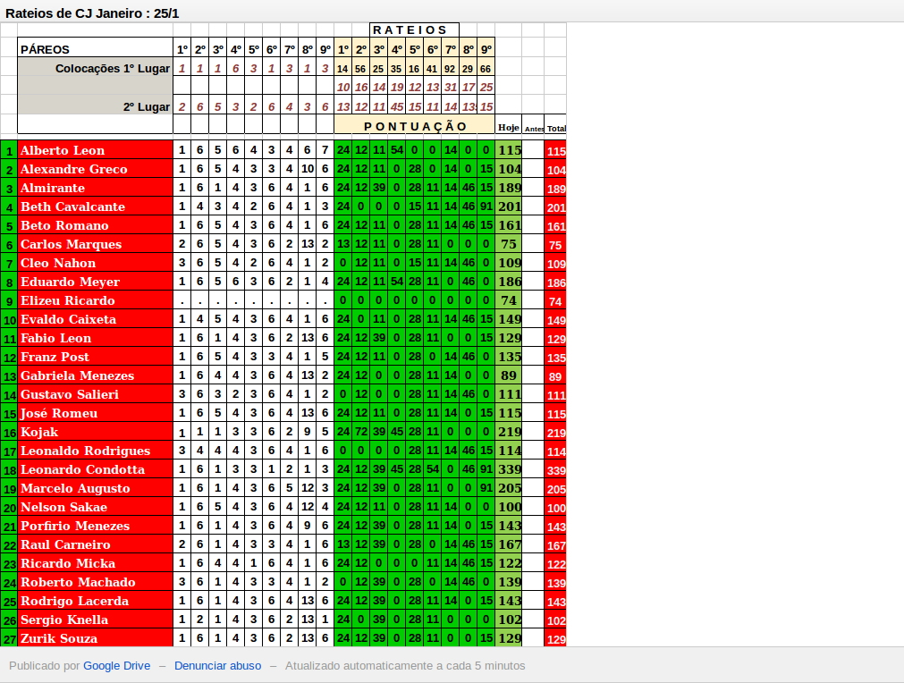Click Elizeu Ricardo's Hoje score 74
This screenshot has width=904, height=683.
click(509, 300)
